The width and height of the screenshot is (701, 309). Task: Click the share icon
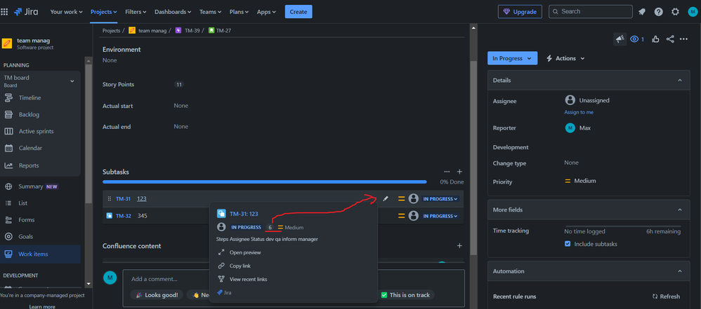[669, 39]
